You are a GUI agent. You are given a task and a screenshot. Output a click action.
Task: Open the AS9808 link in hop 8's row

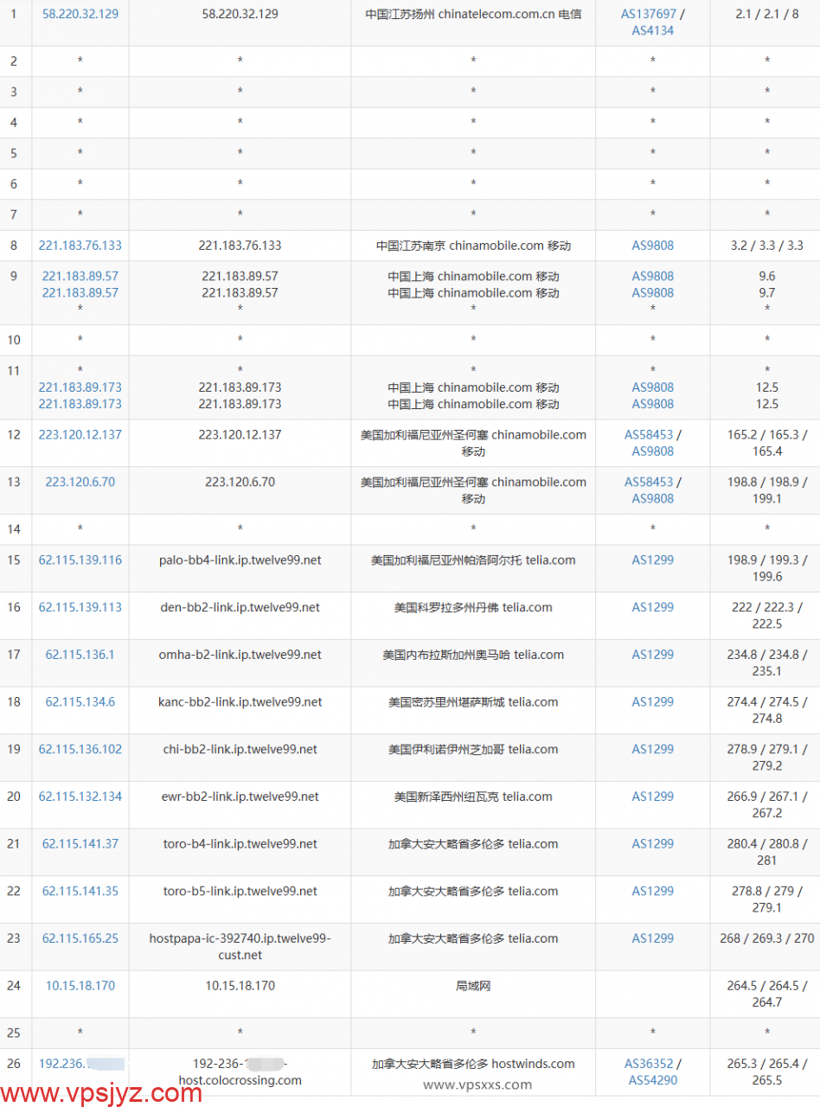652,246
